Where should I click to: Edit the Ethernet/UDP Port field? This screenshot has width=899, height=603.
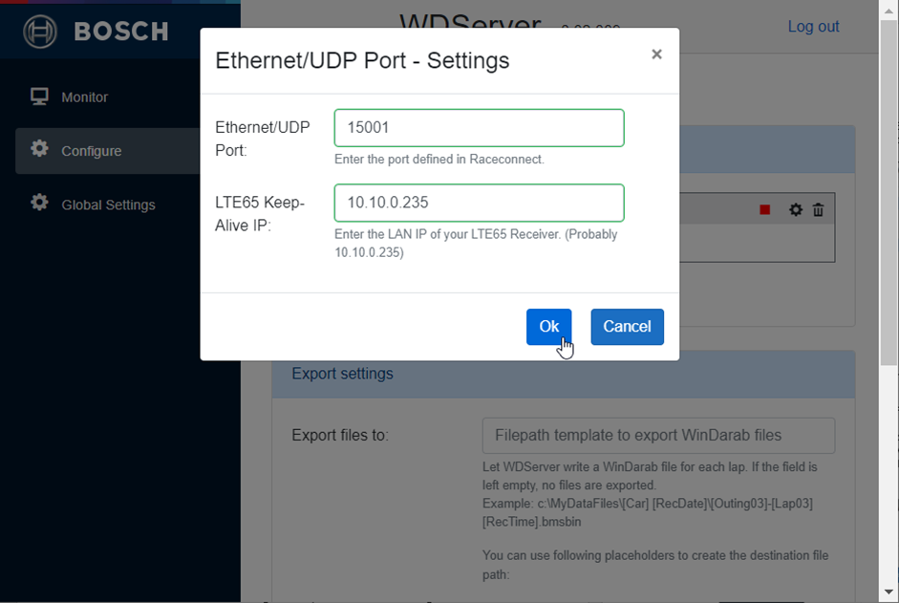[479, 127]
